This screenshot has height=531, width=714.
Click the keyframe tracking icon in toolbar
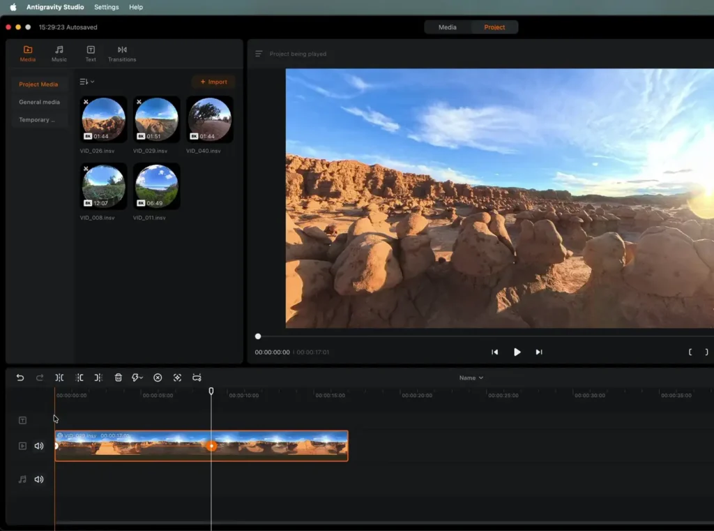[x=177, y=377]
